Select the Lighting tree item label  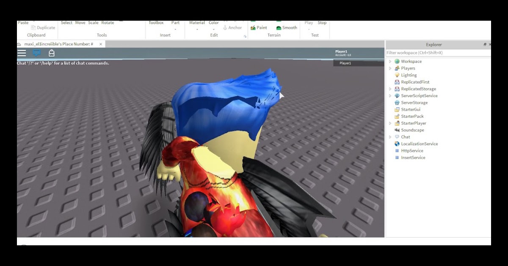[409, 75]
